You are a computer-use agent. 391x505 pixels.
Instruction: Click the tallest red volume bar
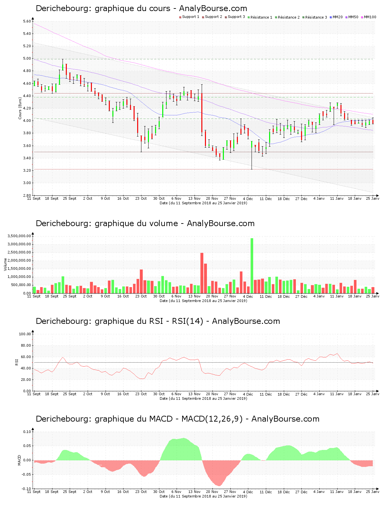click(202, 273)
